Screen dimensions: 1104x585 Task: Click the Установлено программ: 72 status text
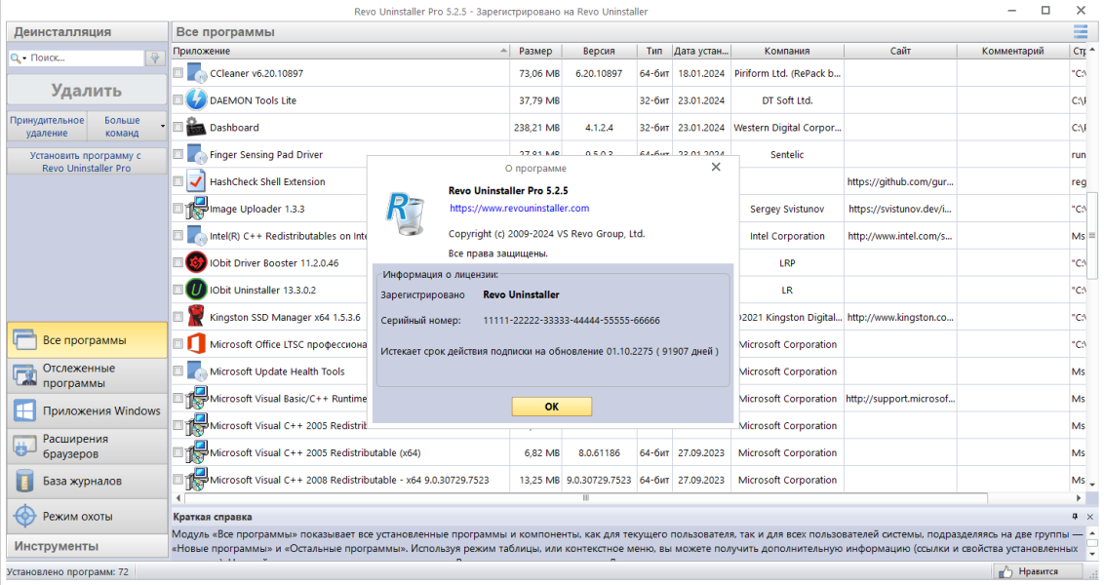point(67,571)
